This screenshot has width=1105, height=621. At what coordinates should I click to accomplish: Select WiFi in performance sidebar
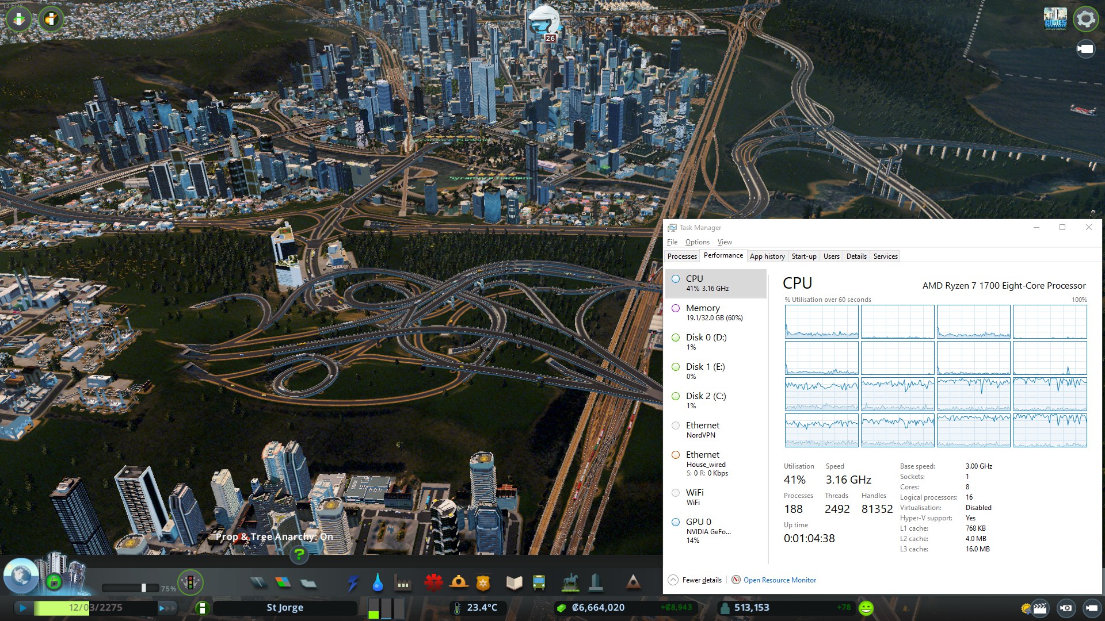pos(716,497)
